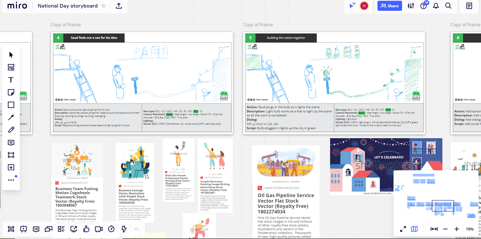Start video chat camera icon
Image resolution: width=481 pixels, height=239 pixels.
pos(99,229)
